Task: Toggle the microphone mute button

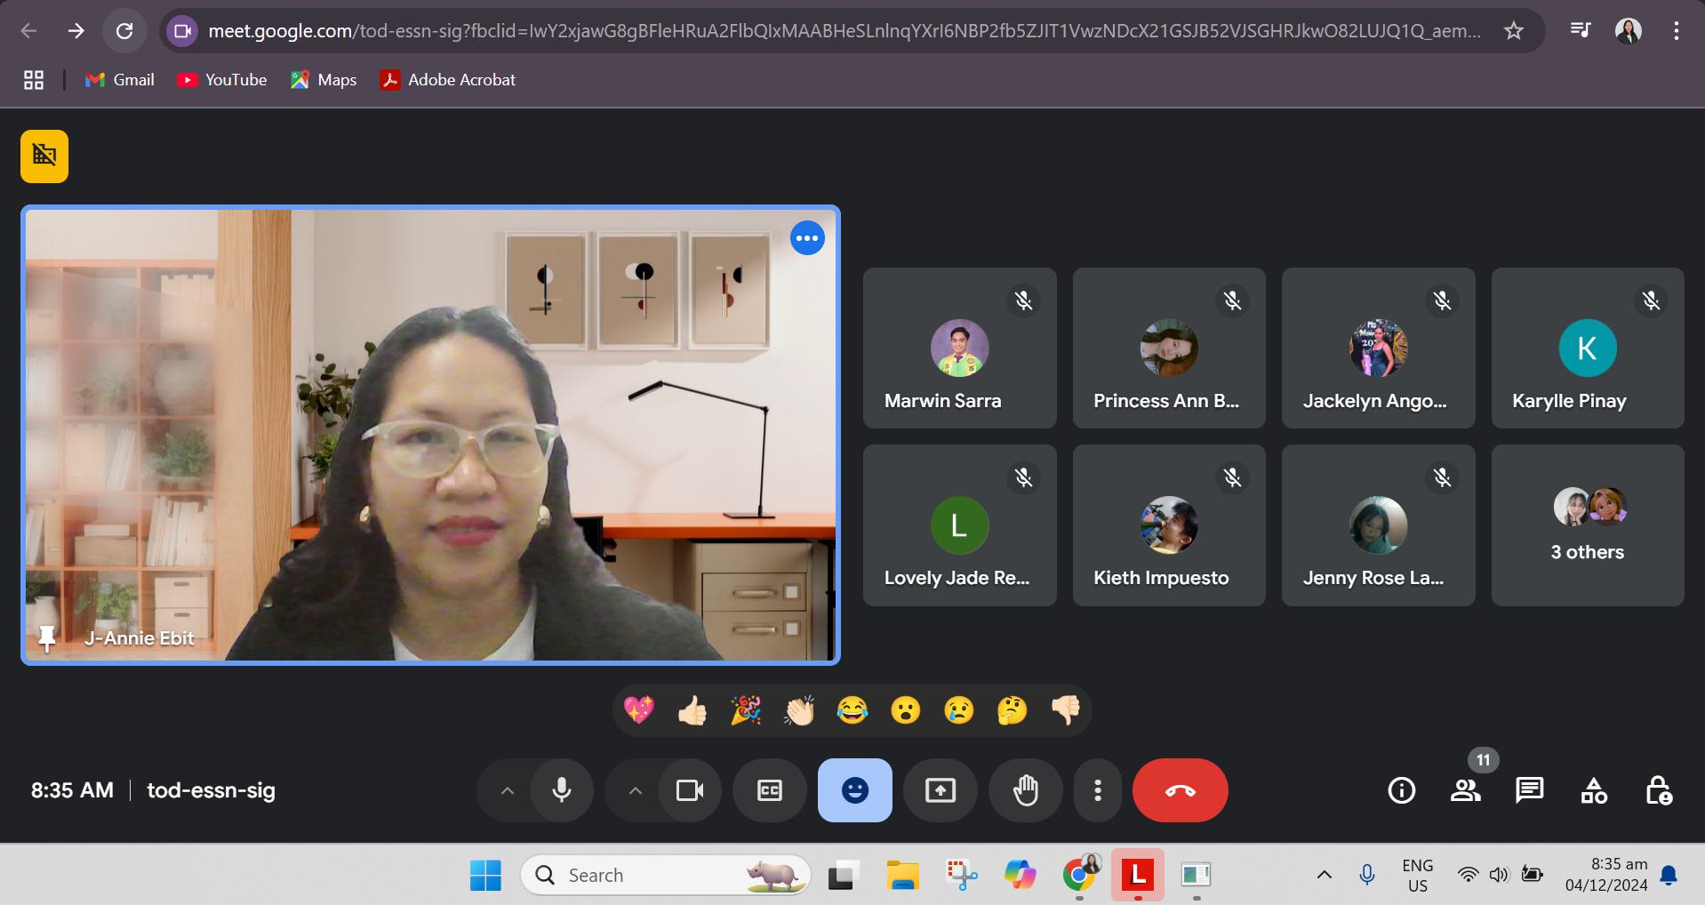Action: (561, 790)
